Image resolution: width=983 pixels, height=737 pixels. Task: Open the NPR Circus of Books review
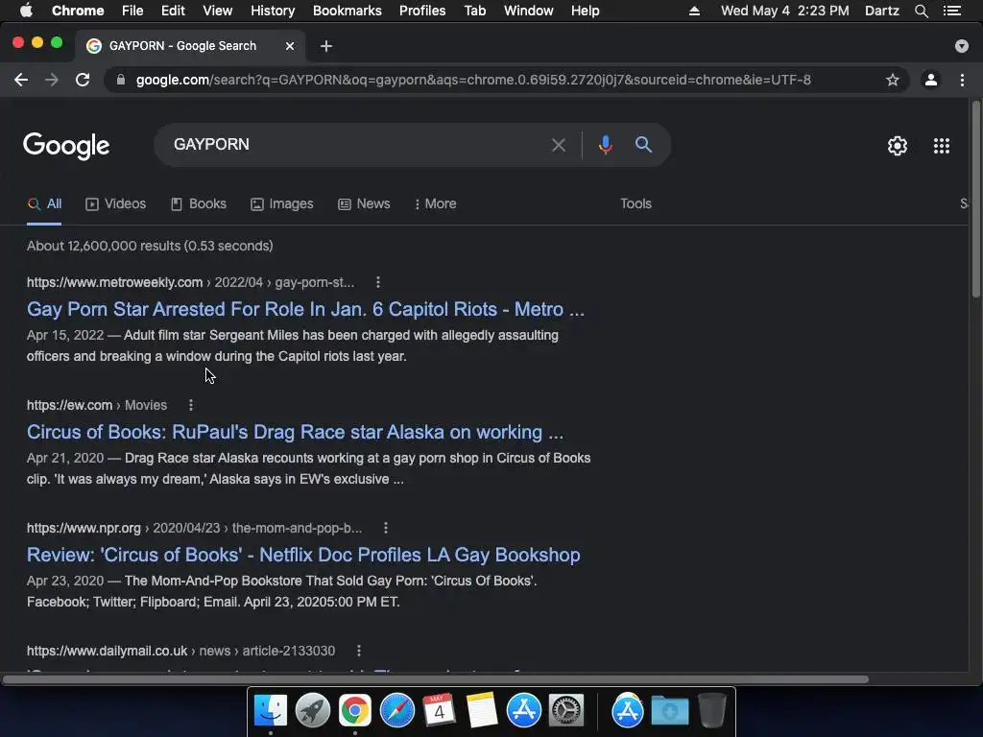[x=303, y=555]
